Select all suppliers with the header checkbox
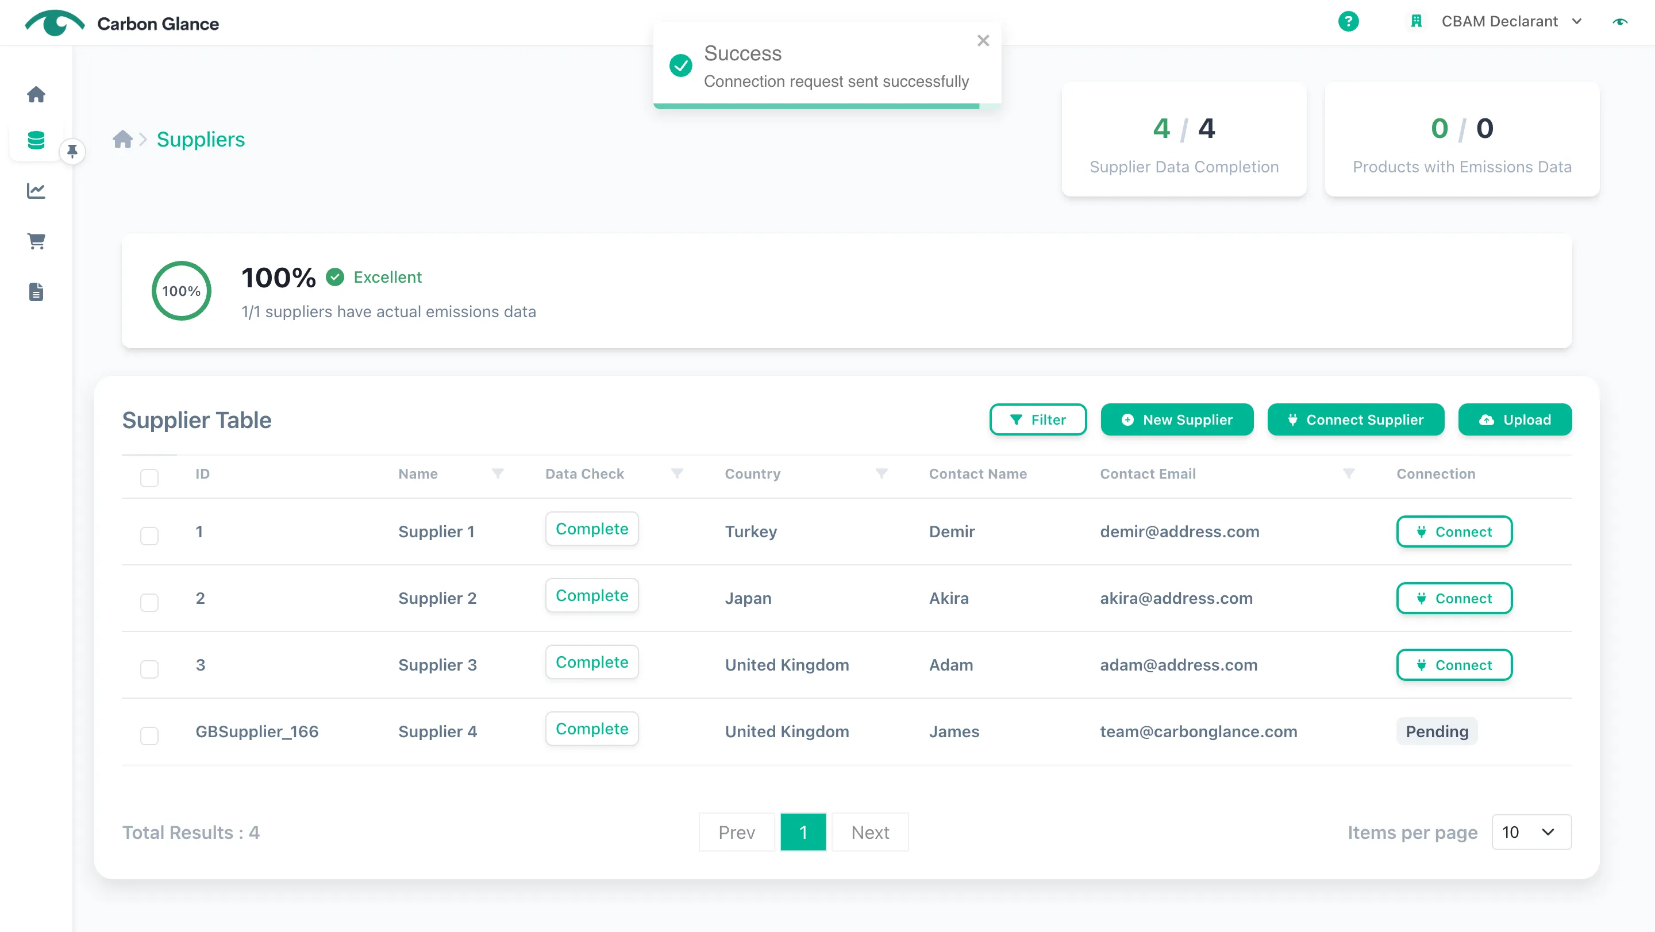Screen dimensions: 1655x932 149,478
